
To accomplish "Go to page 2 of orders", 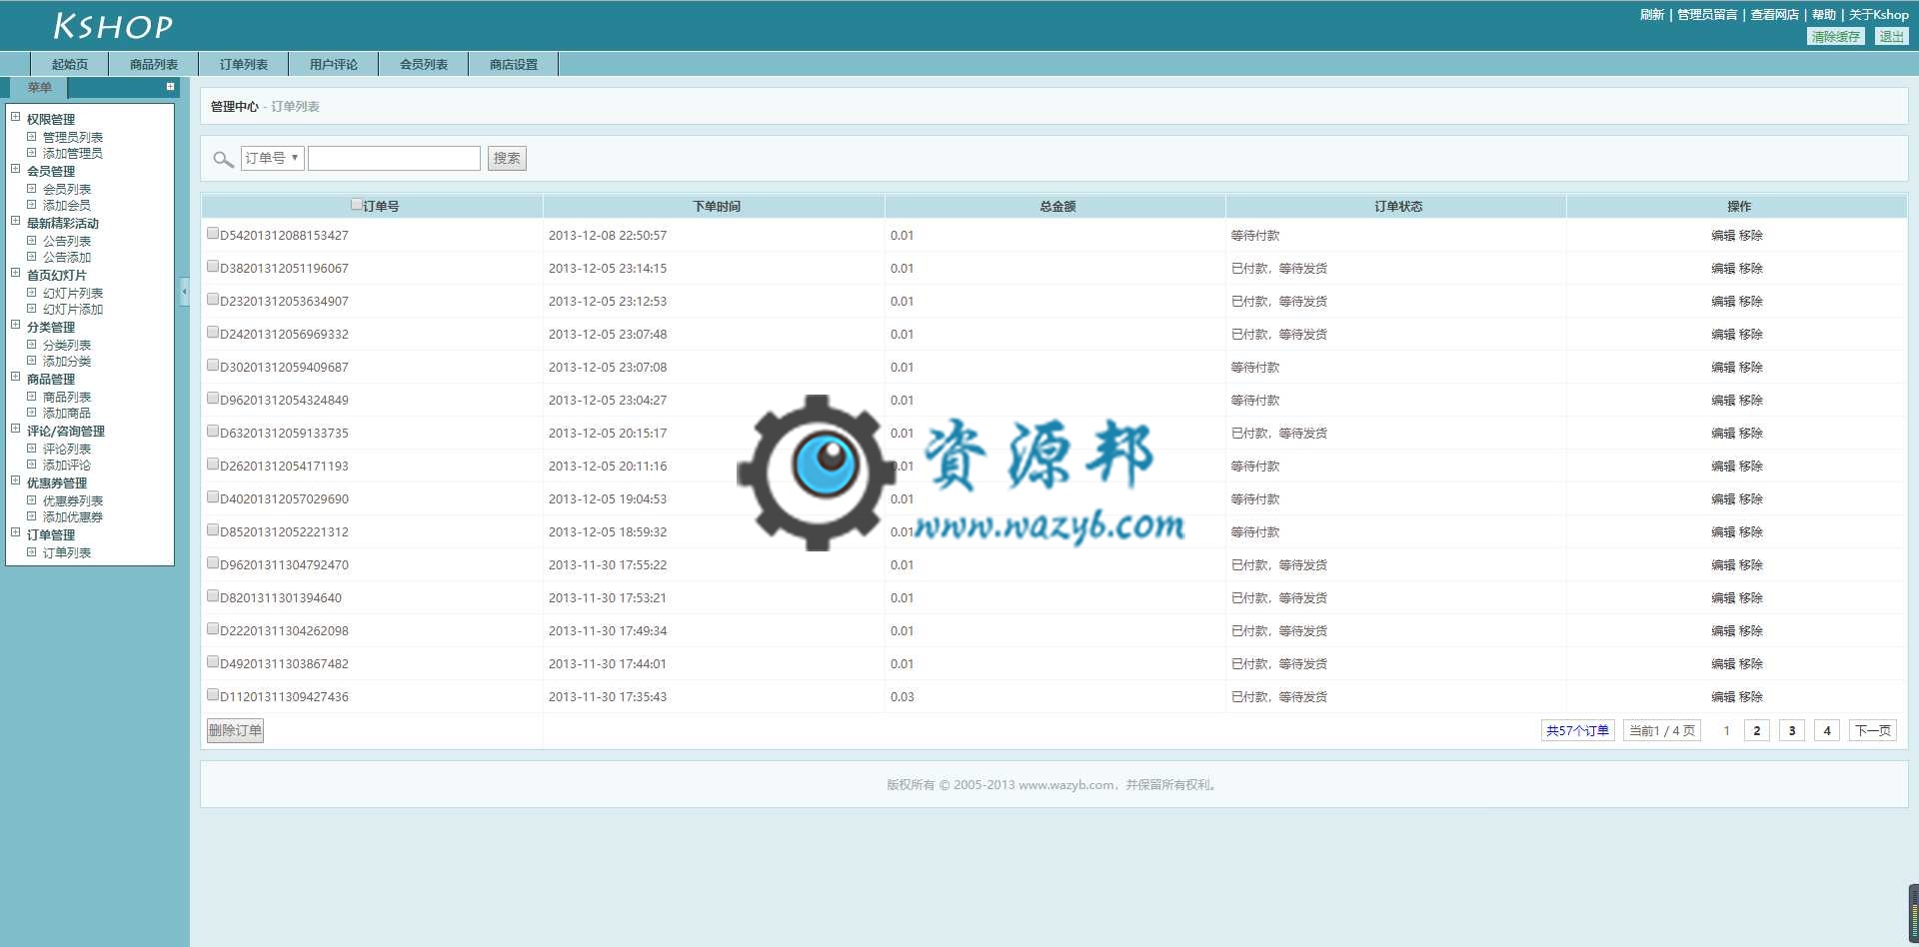I will pos(1756,730).
